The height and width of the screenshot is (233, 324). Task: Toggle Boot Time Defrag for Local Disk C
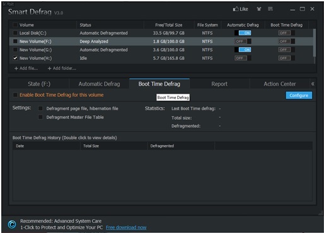coord(287,33)
